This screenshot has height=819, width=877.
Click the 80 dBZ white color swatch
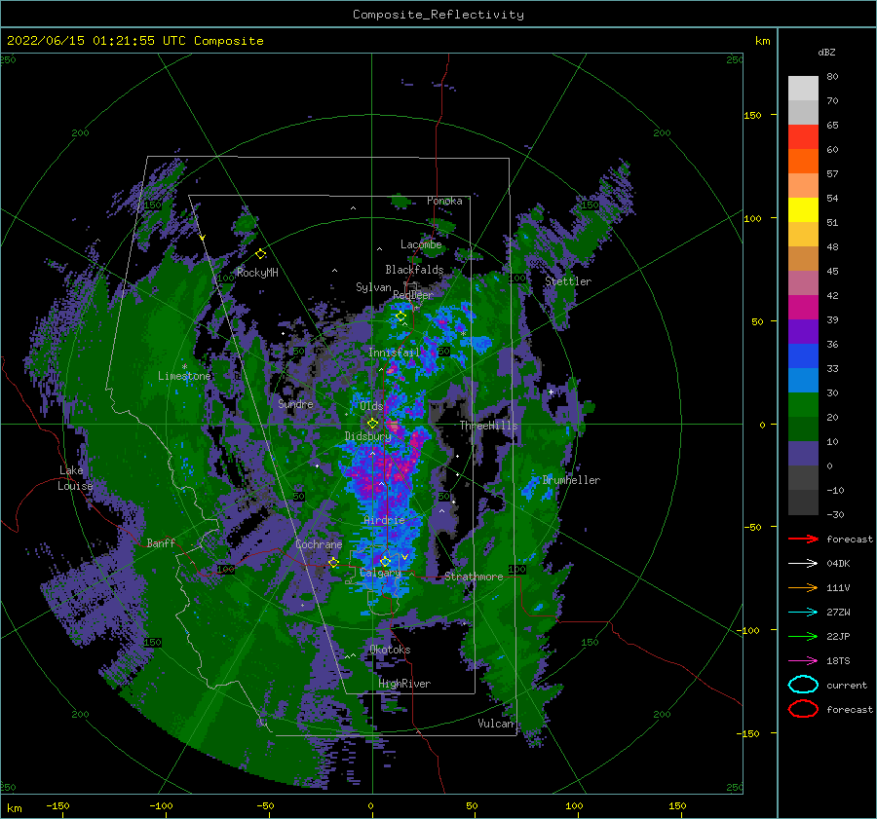pyautogui.click(x=803, y=88)
